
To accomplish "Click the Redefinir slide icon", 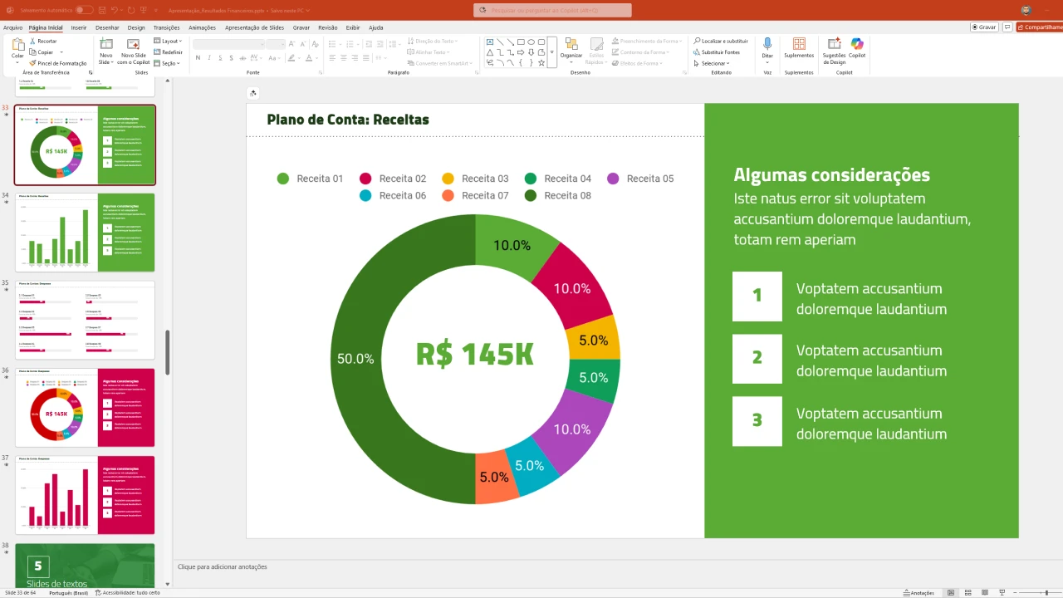I will 158,51.
